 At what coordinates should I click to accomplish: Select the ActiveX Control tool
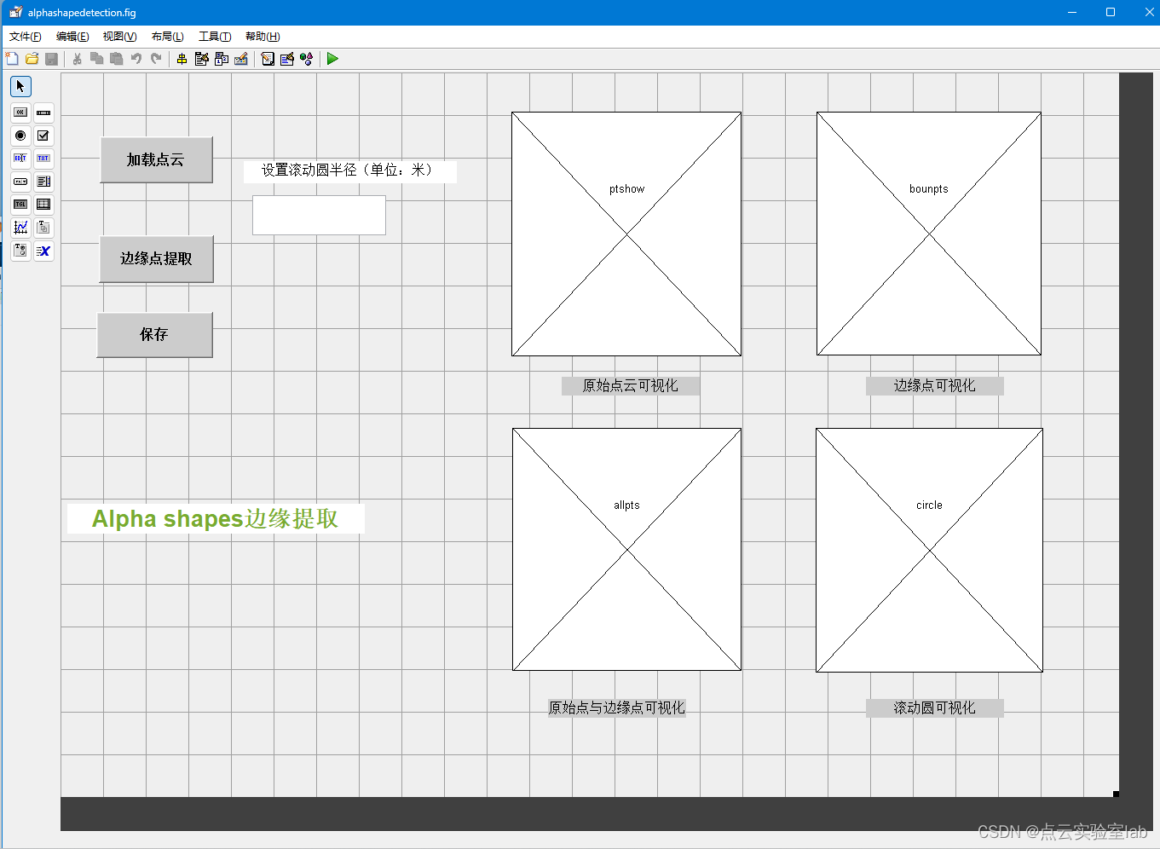(x=43, y=251)
